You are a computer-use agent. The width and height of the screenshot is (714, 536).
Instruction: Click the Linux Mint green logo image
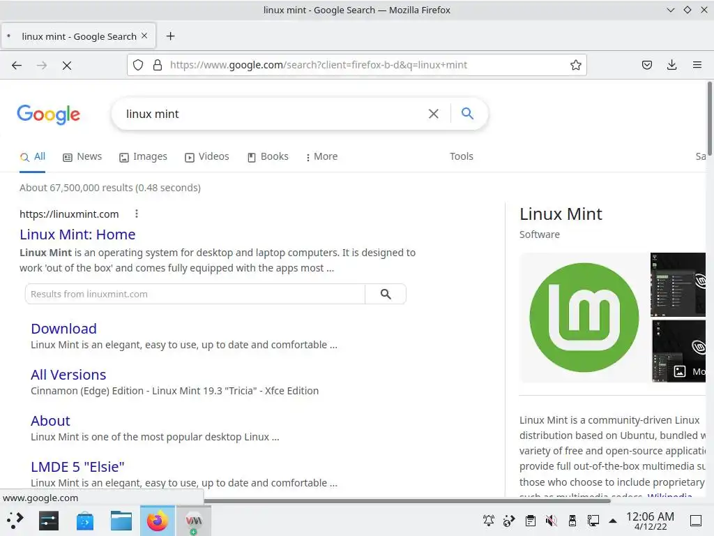pyautogui.click(x=584, y=318)
